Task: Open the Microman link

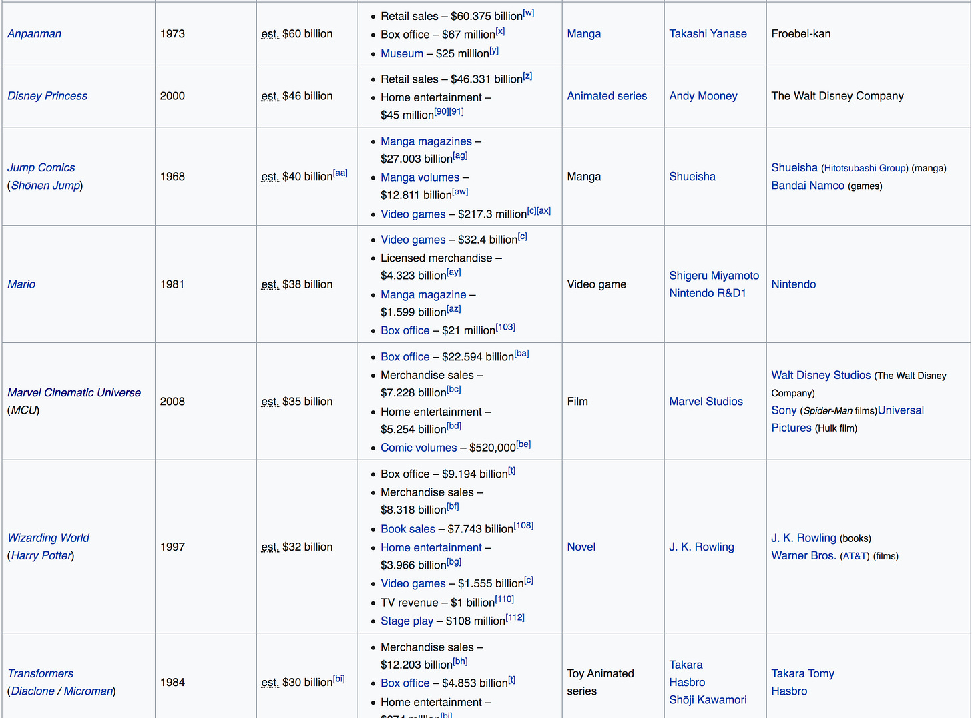Action: (x=88, y=691)
